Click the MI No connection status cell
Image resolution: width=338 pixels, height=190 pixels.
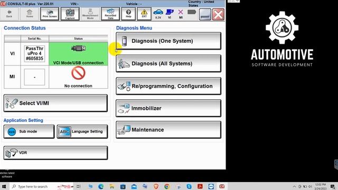pos(79,77)
